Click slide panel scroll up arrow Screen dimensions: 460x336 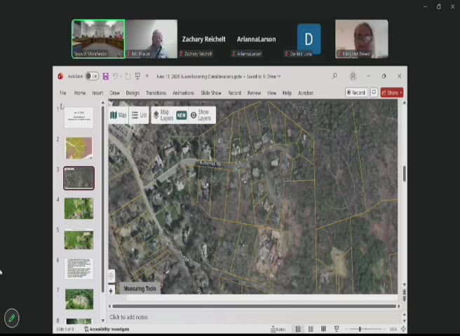pos(102,102)
